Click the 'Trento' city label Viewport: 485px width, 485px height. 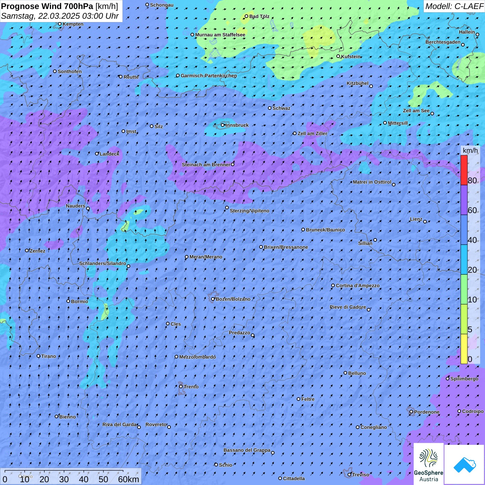[x=191, y=387]
